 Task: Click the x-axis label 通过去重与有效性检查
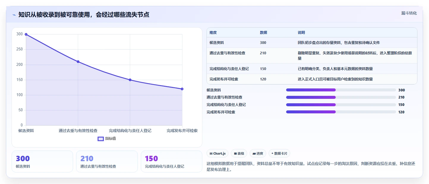point(78,131)
